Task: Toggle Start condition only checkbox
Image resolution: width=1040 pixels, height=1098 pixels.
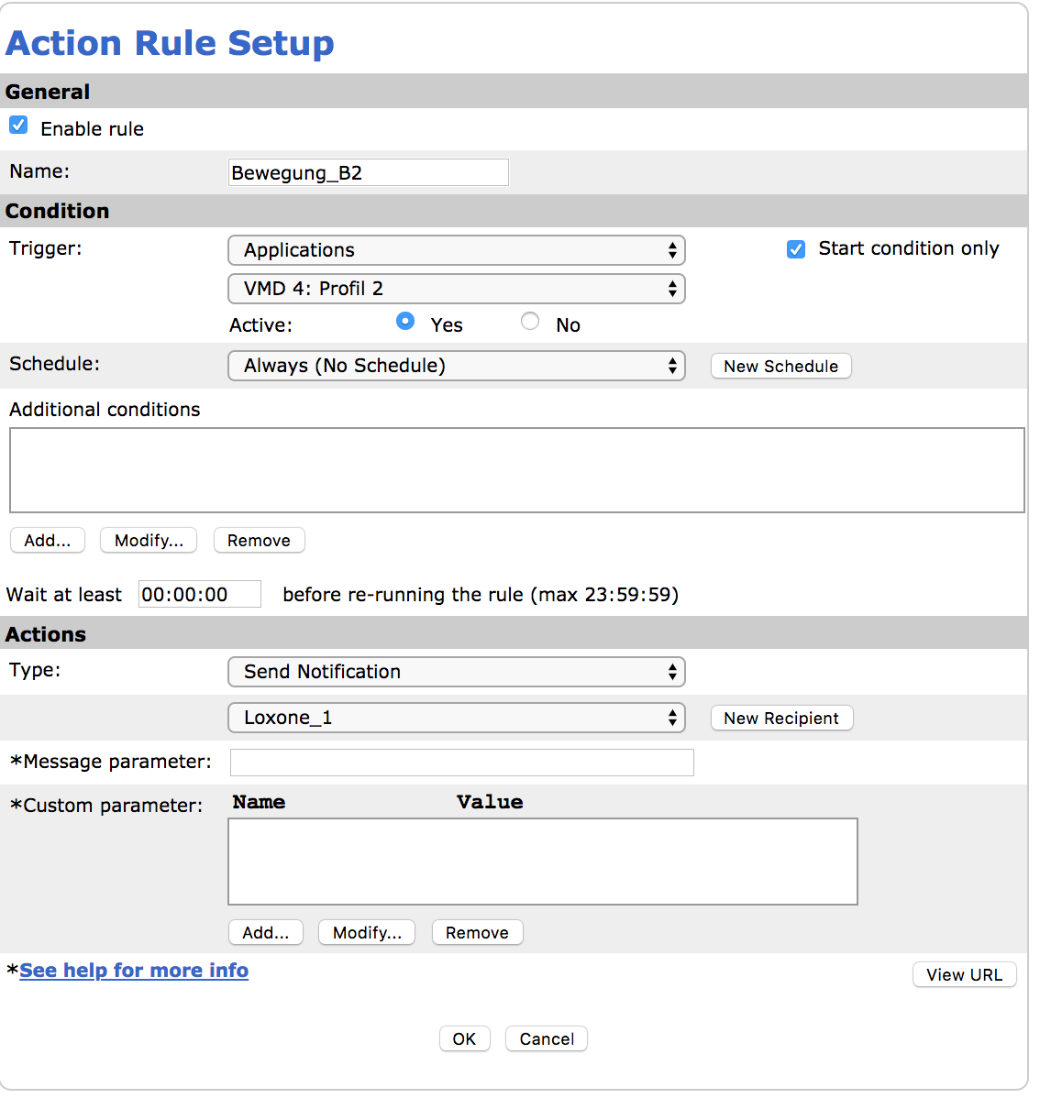Action: (x=796, y=249)
